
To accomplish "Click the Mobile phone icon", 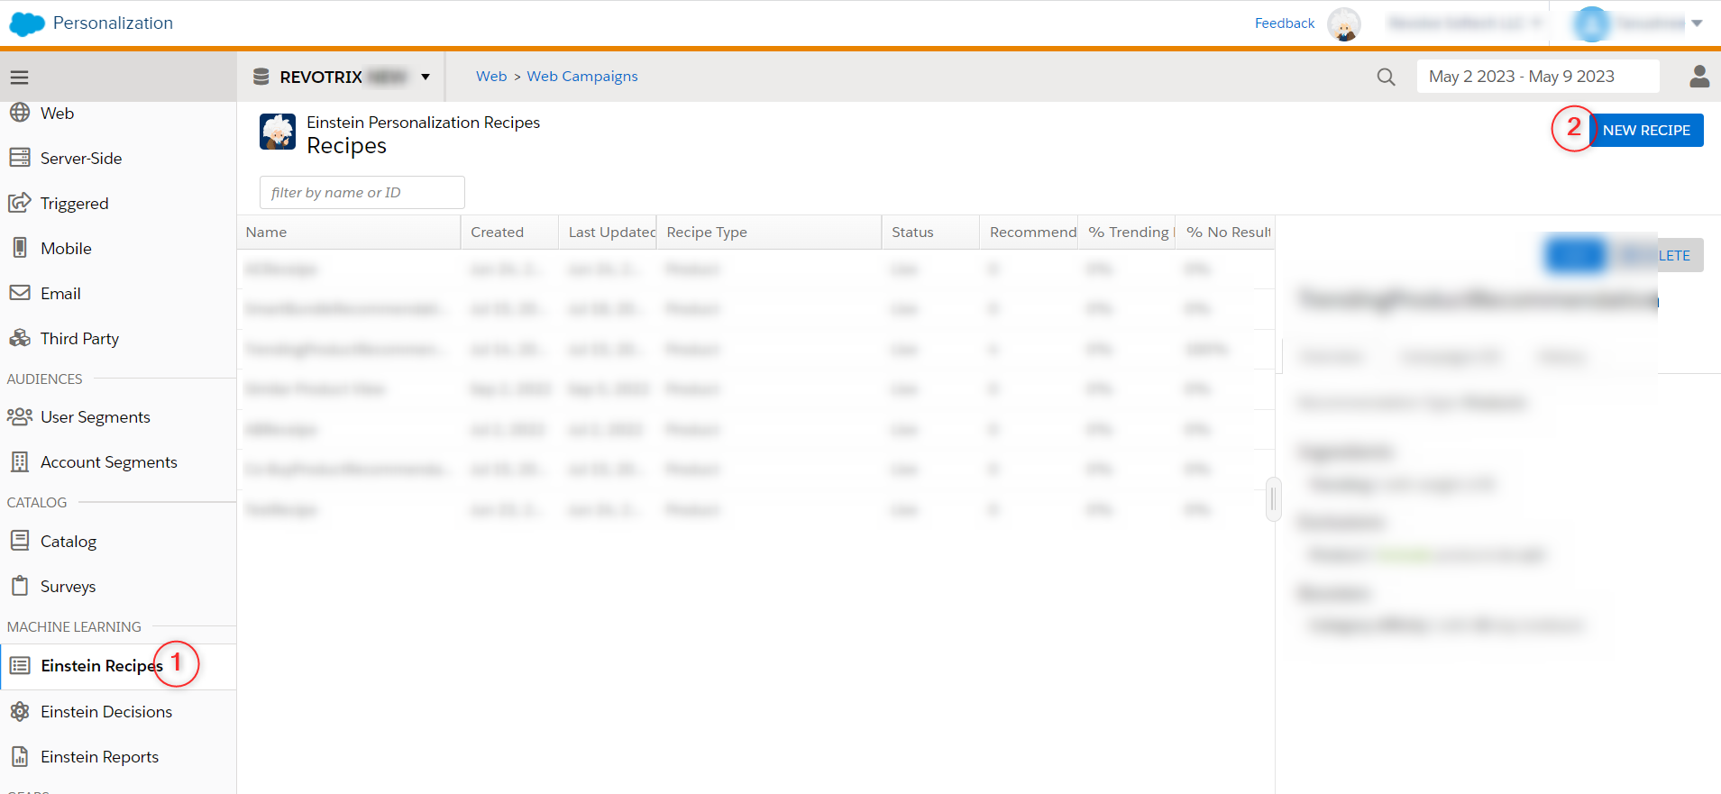I will pos(20,248).
